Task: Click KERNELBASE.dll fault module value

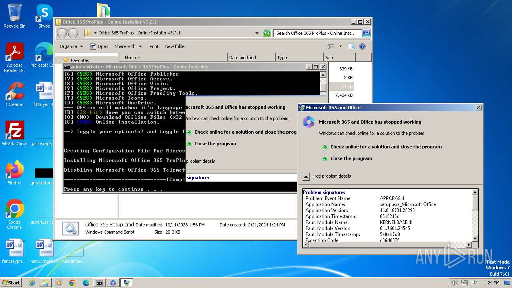Action: (x=397, y=222)
